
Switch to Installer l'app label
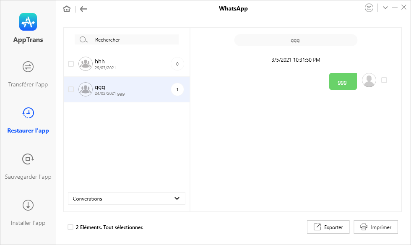pyautogui.click(x=28, y=223)
